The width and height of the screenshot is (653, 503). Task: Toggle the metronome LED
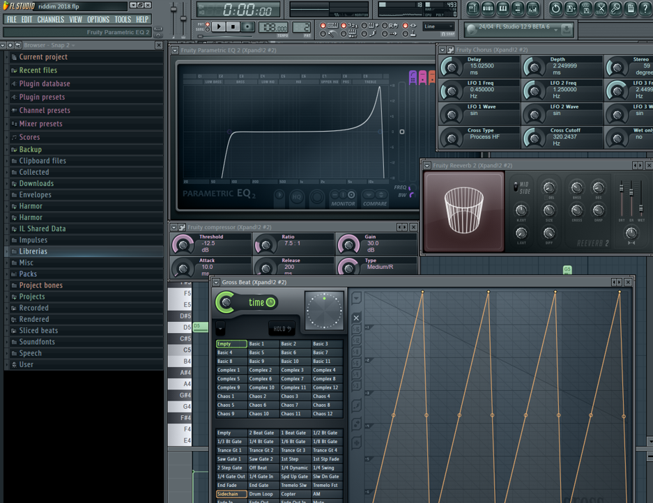(x=323, y=33)
